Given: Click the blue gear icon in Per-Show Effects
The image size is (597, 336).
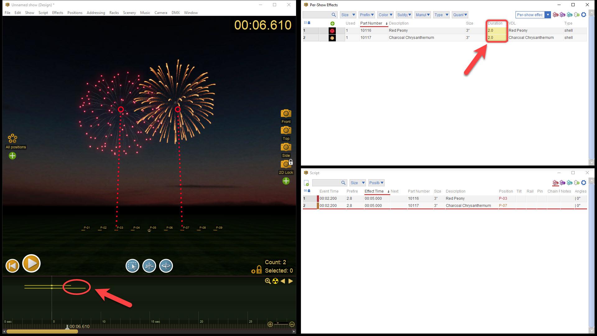Looking at the screenshot, I should point(584,15).
